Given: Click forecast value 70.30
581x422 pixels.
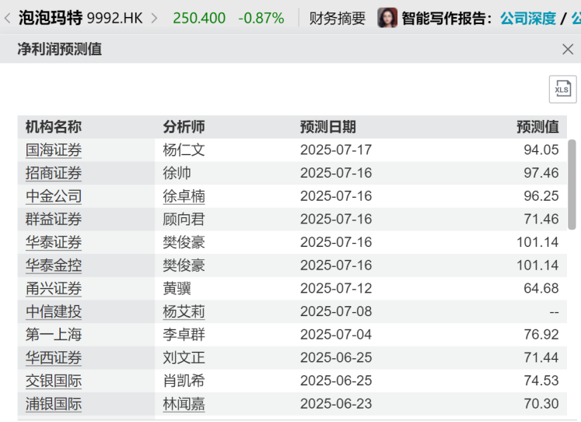Looking at the screenshot, I should coord(541,403).
